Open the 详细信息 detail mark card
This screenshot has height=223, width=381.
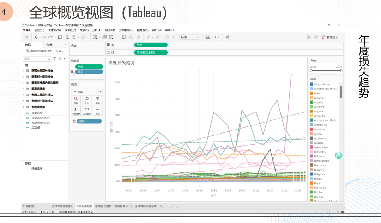click(x=76, y=111)
